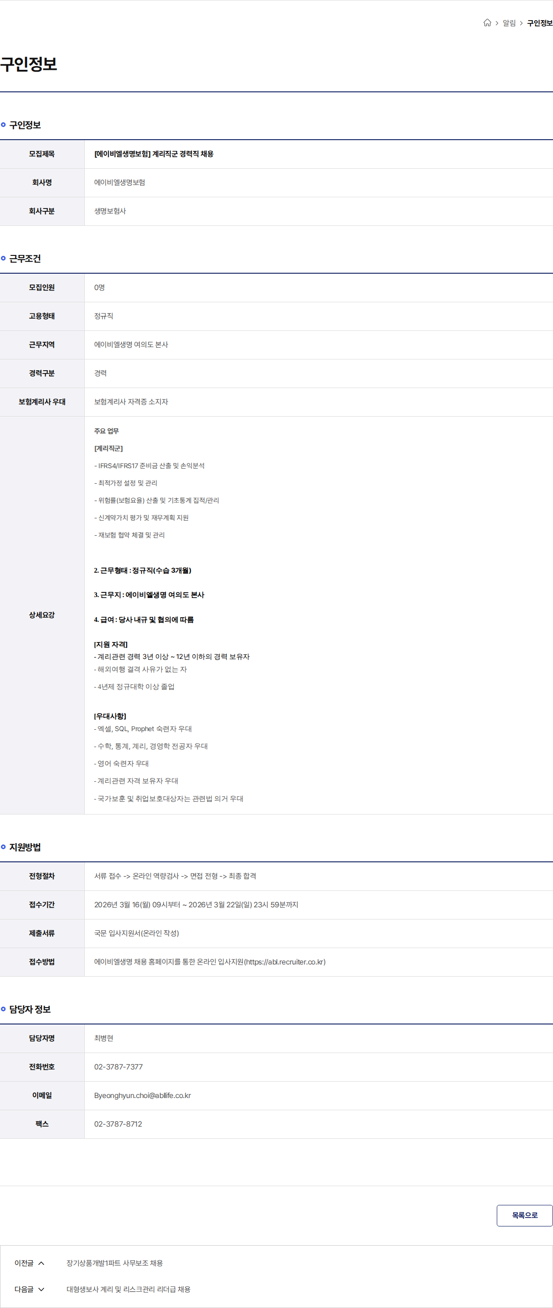
Task: Open next post 대형생보사 계리 및 리스크관리 리더급 채용
Action: pyautogui.click(x=128, y=1289)
